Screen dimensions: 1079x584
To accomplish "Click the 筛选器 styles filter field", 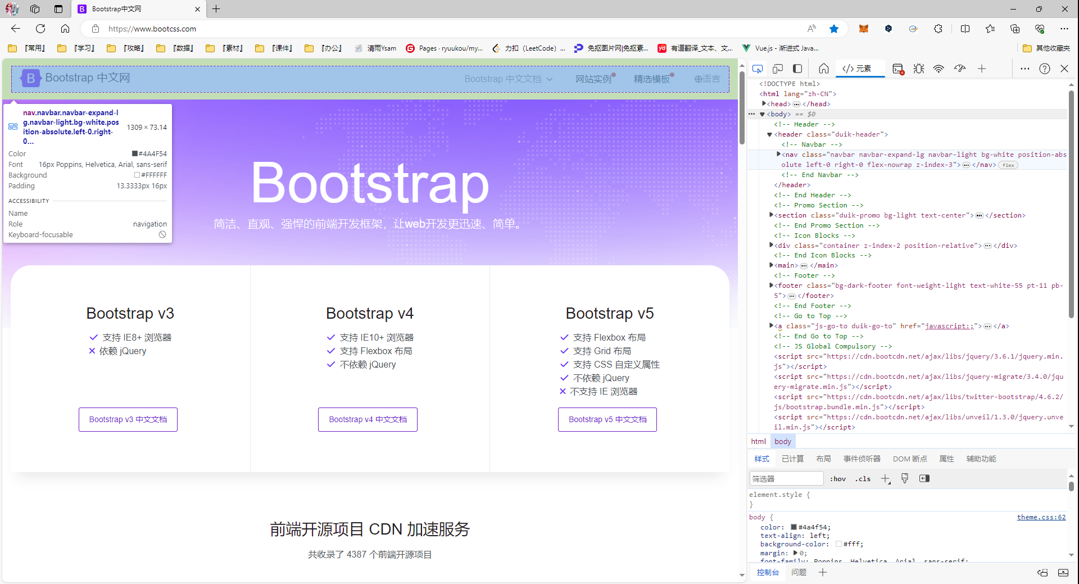I will pyautogui.click(x=786, y=479).
